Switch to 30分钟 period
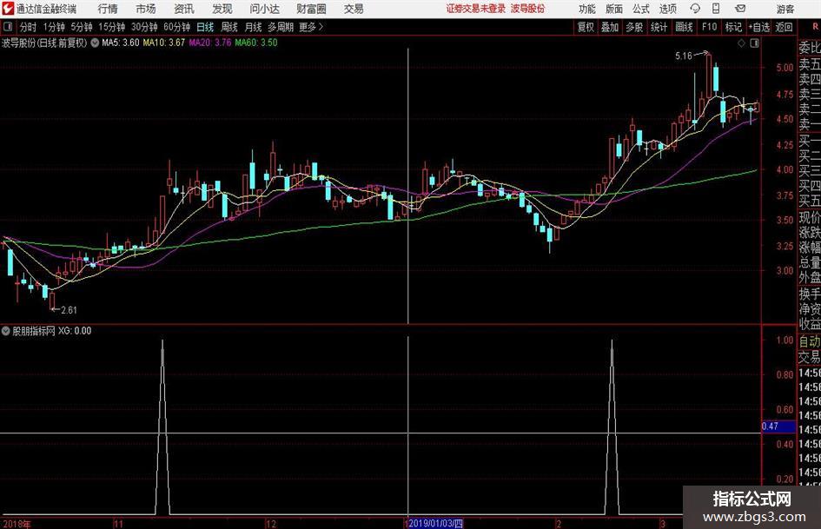This screenshot has height=529, width=821. pyautogui.click(x=144, y=27)
